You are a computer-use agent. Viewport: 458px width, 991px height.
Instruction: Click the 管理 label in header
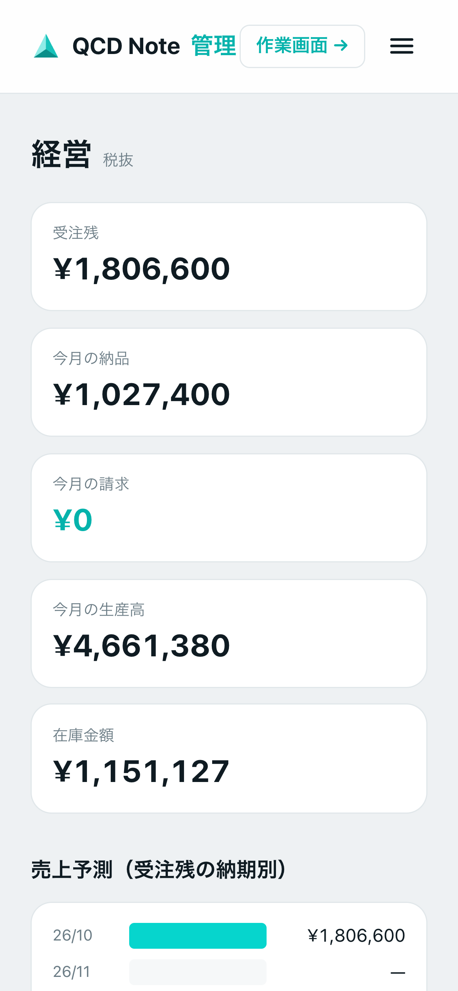click(214, 46)
